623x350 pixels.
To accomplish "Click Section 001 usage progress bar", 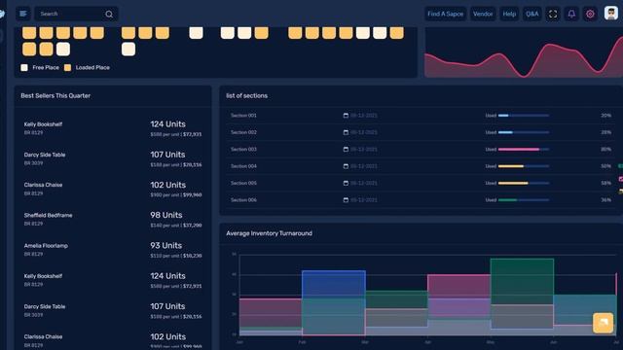I will click(x=524, y=116).
